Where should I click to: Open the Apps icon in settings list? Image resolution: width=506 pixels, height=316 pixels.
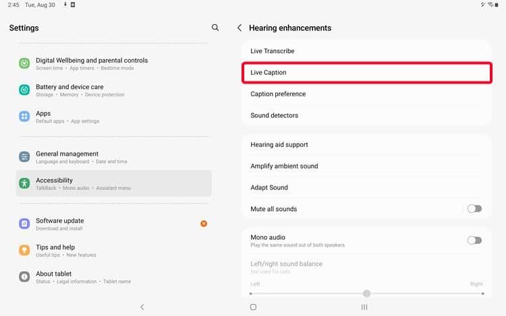click(24, 117)
